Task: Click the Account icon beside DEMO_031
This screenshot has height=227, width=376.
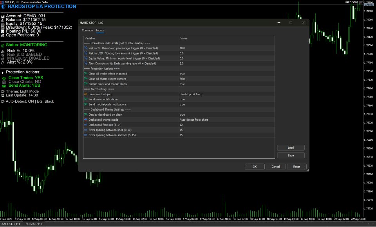Action: tap(4, 16)
